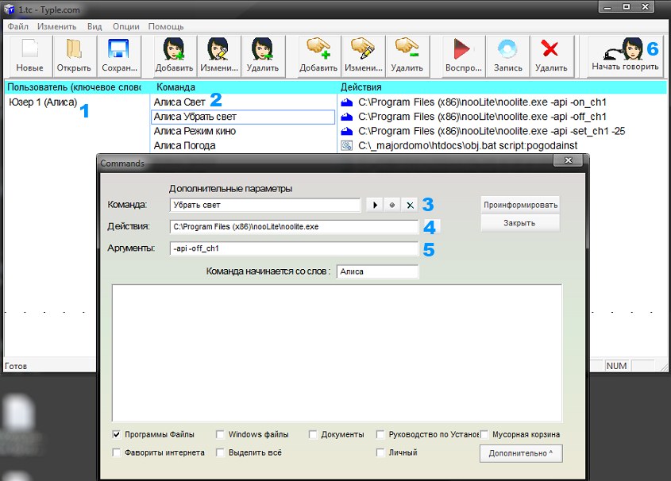The width and height of the screenshot is (671, 481).
Task: Enable the Windows файлы checkbox
Action: 220,435
